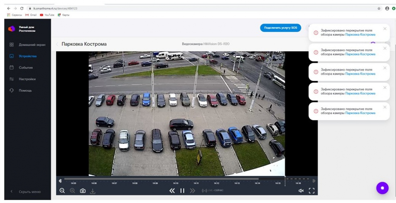Pause the live video playback
Screen dimensions: 396x203
pyautogui.click(x=182, y=191)
